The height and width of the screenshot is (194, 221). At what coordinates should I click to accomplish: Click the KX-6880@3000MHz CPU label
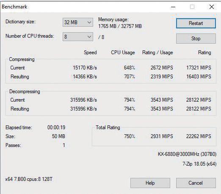pyautogui.click(x=187, y=154)
